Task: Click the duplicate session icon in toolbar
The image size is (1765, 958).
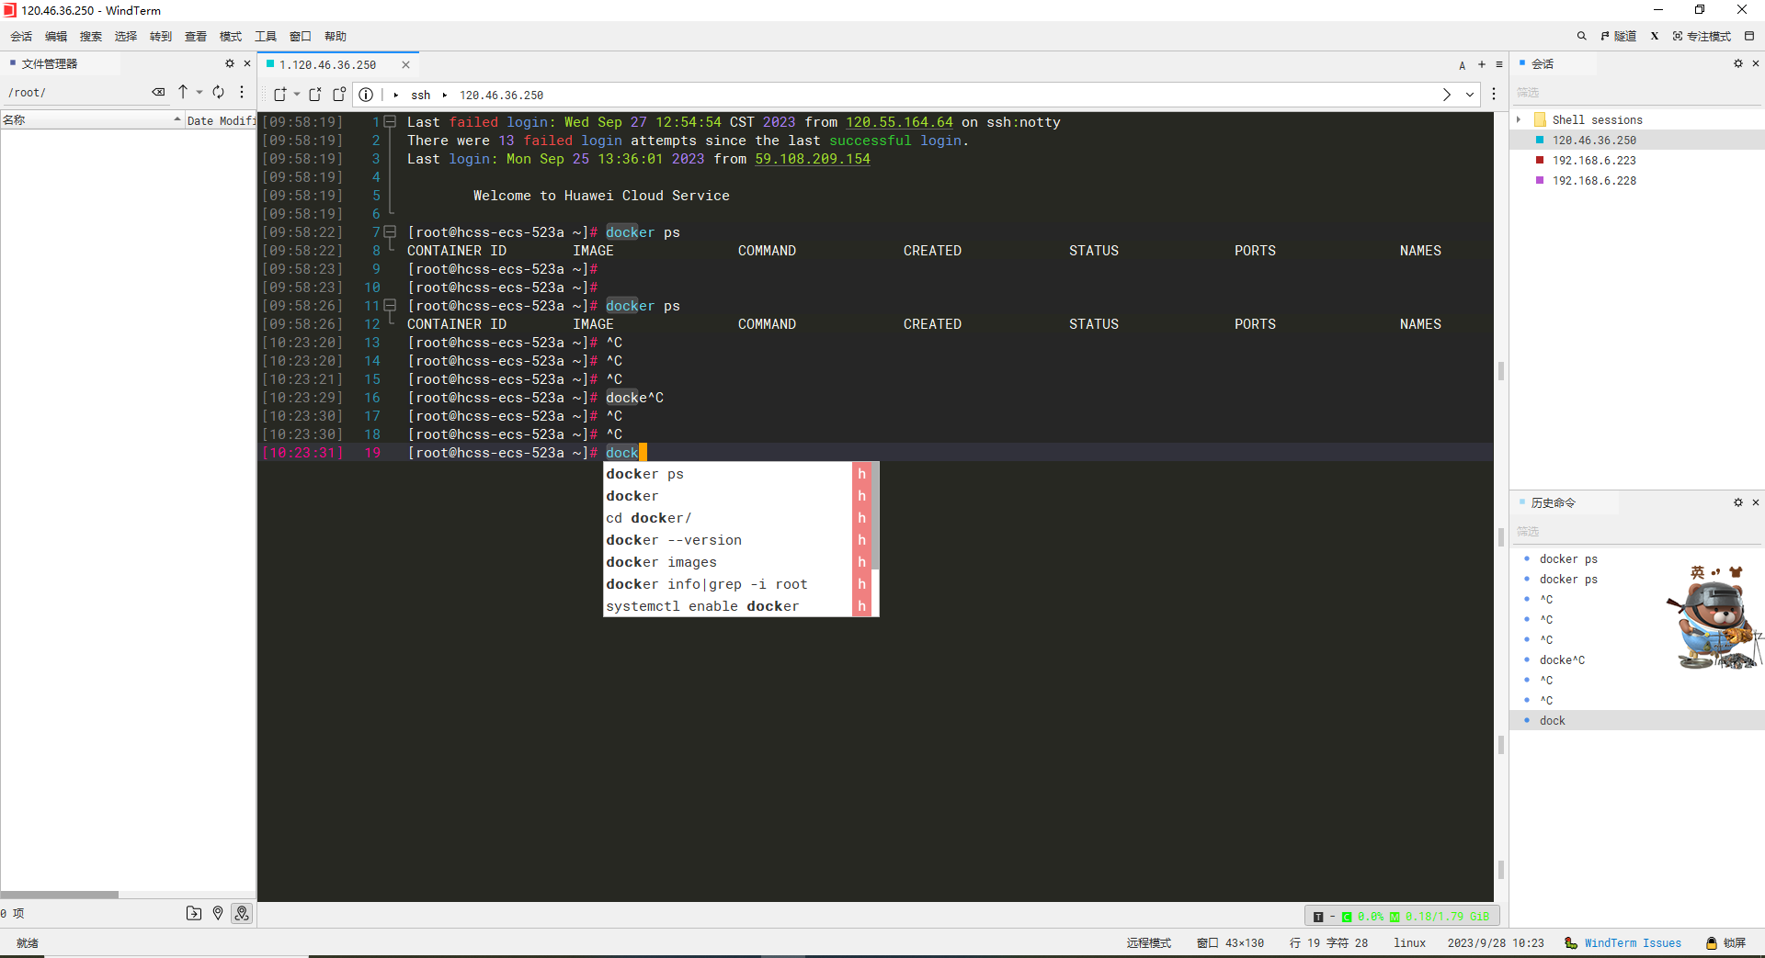Action: click(339, 95)
